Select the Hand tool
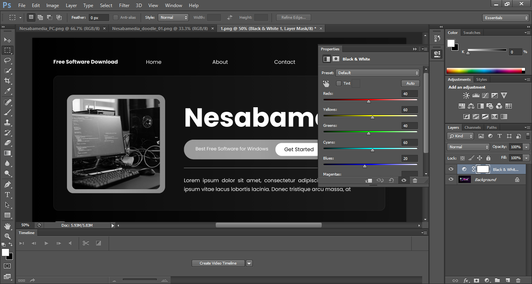532x284 pixels. [x=7, y=226]
